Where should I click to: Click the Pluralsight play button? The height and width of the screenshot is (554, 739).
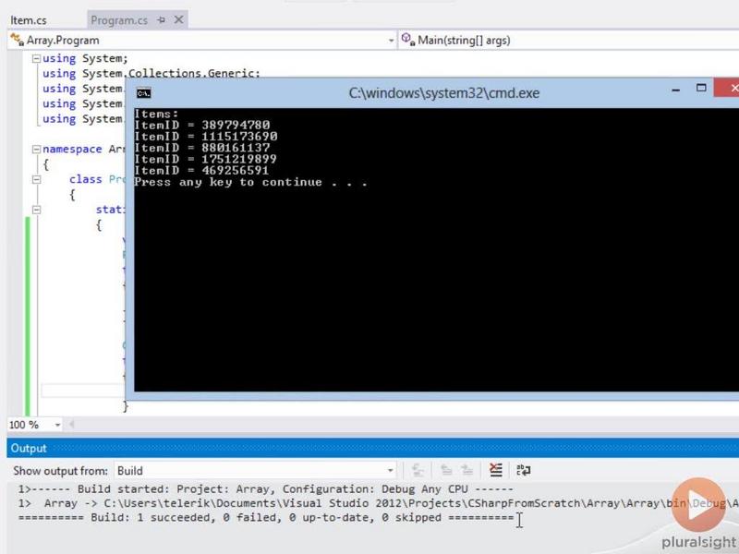click(698, 505)
